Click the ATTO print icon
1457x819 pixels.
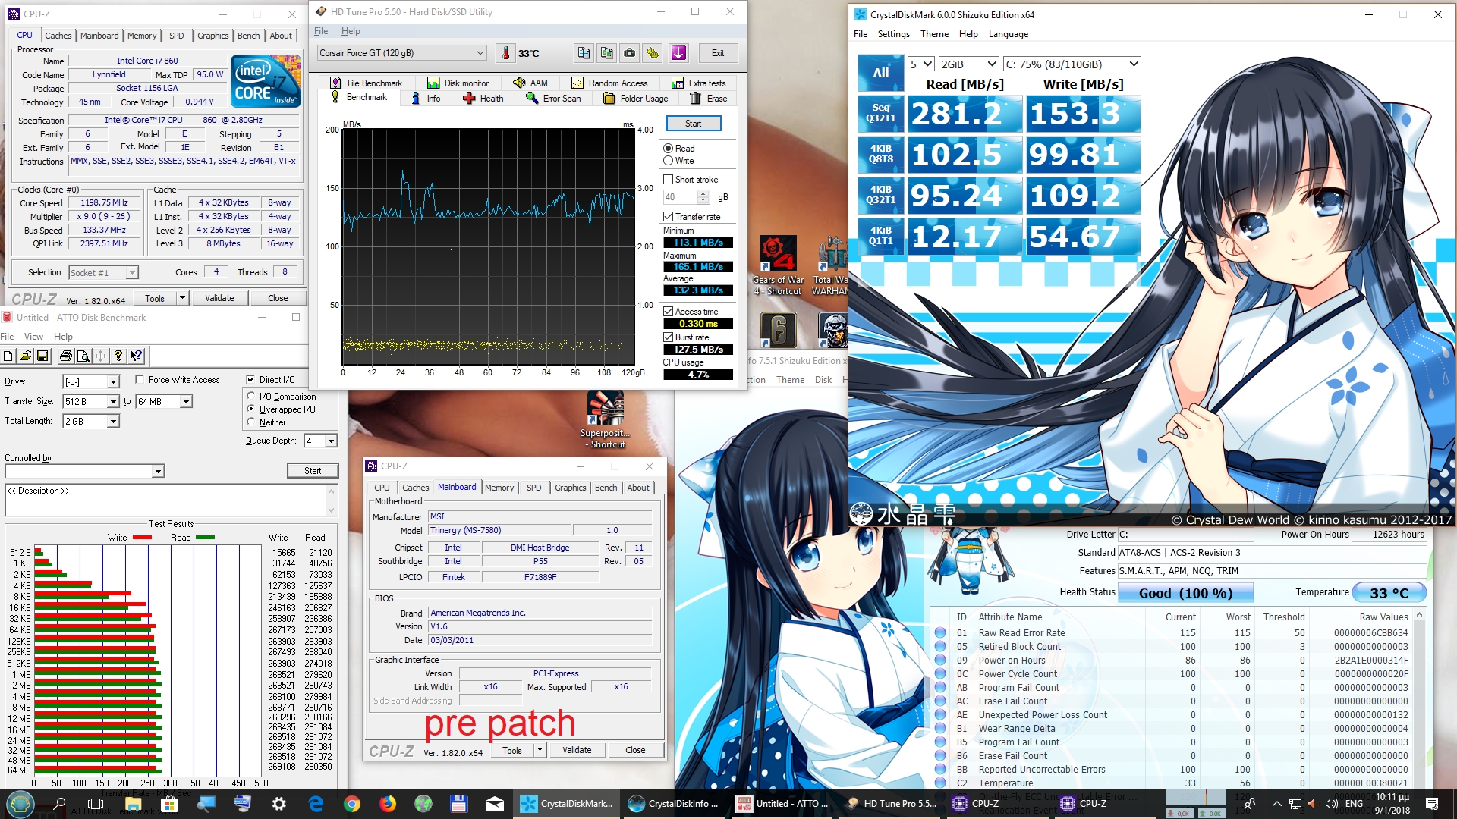[x=65, y=356]
